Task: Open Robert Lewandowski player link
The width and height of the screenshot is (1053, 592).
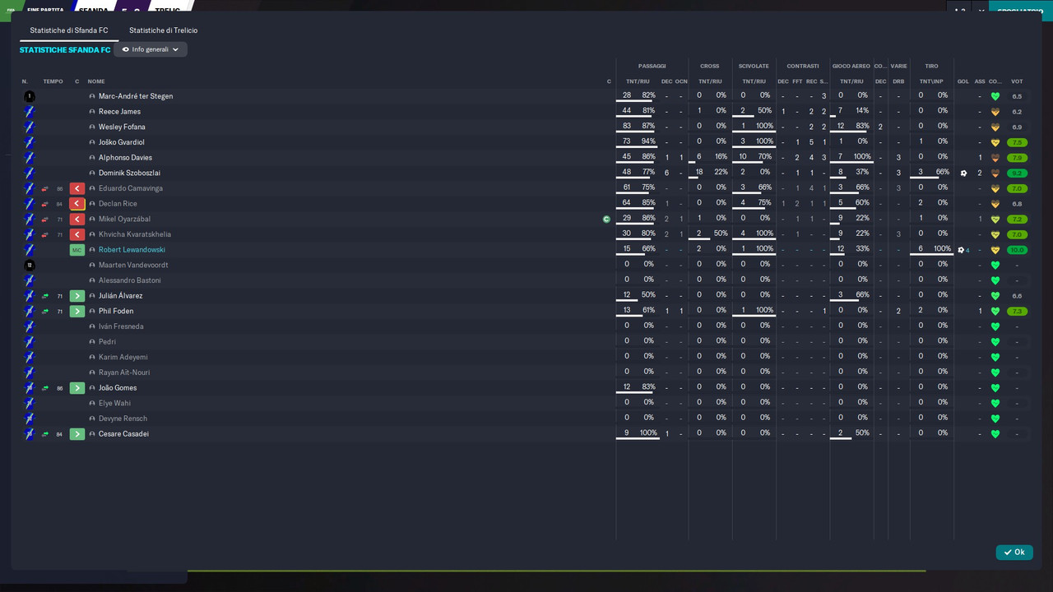Action: [132, 250]
